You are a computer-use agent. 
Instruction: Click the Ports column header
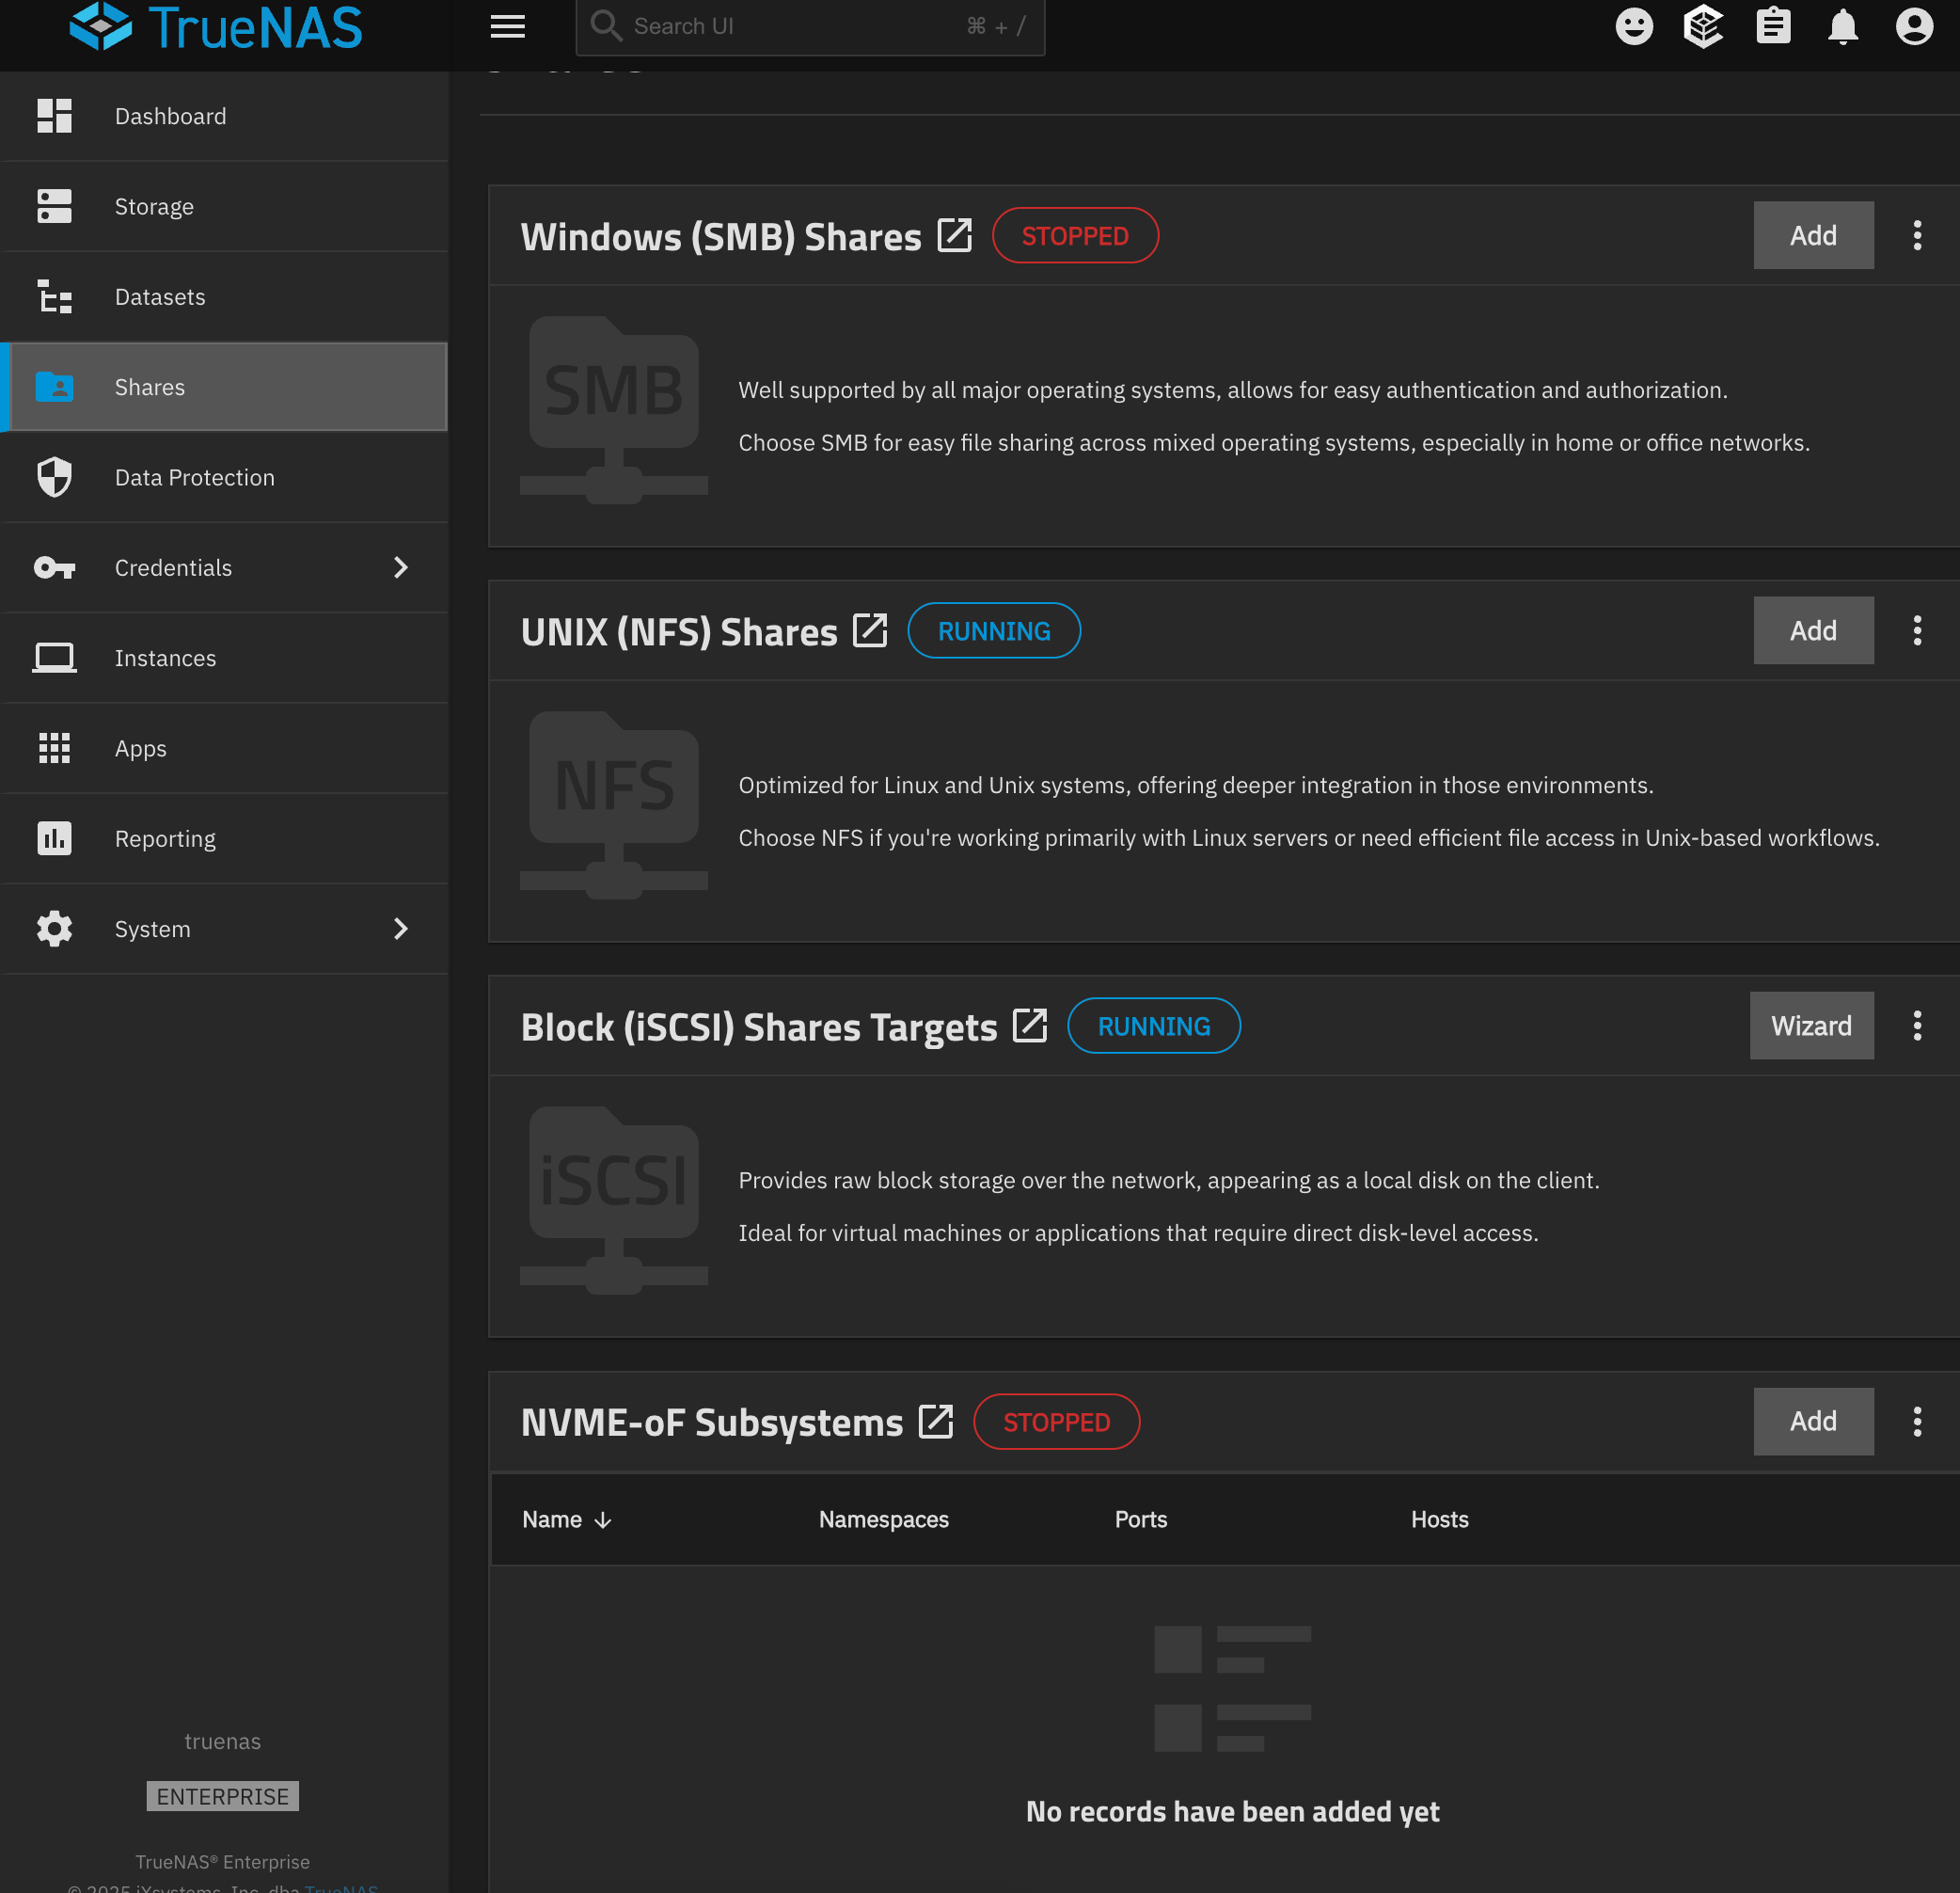tap(1141, 1519)
